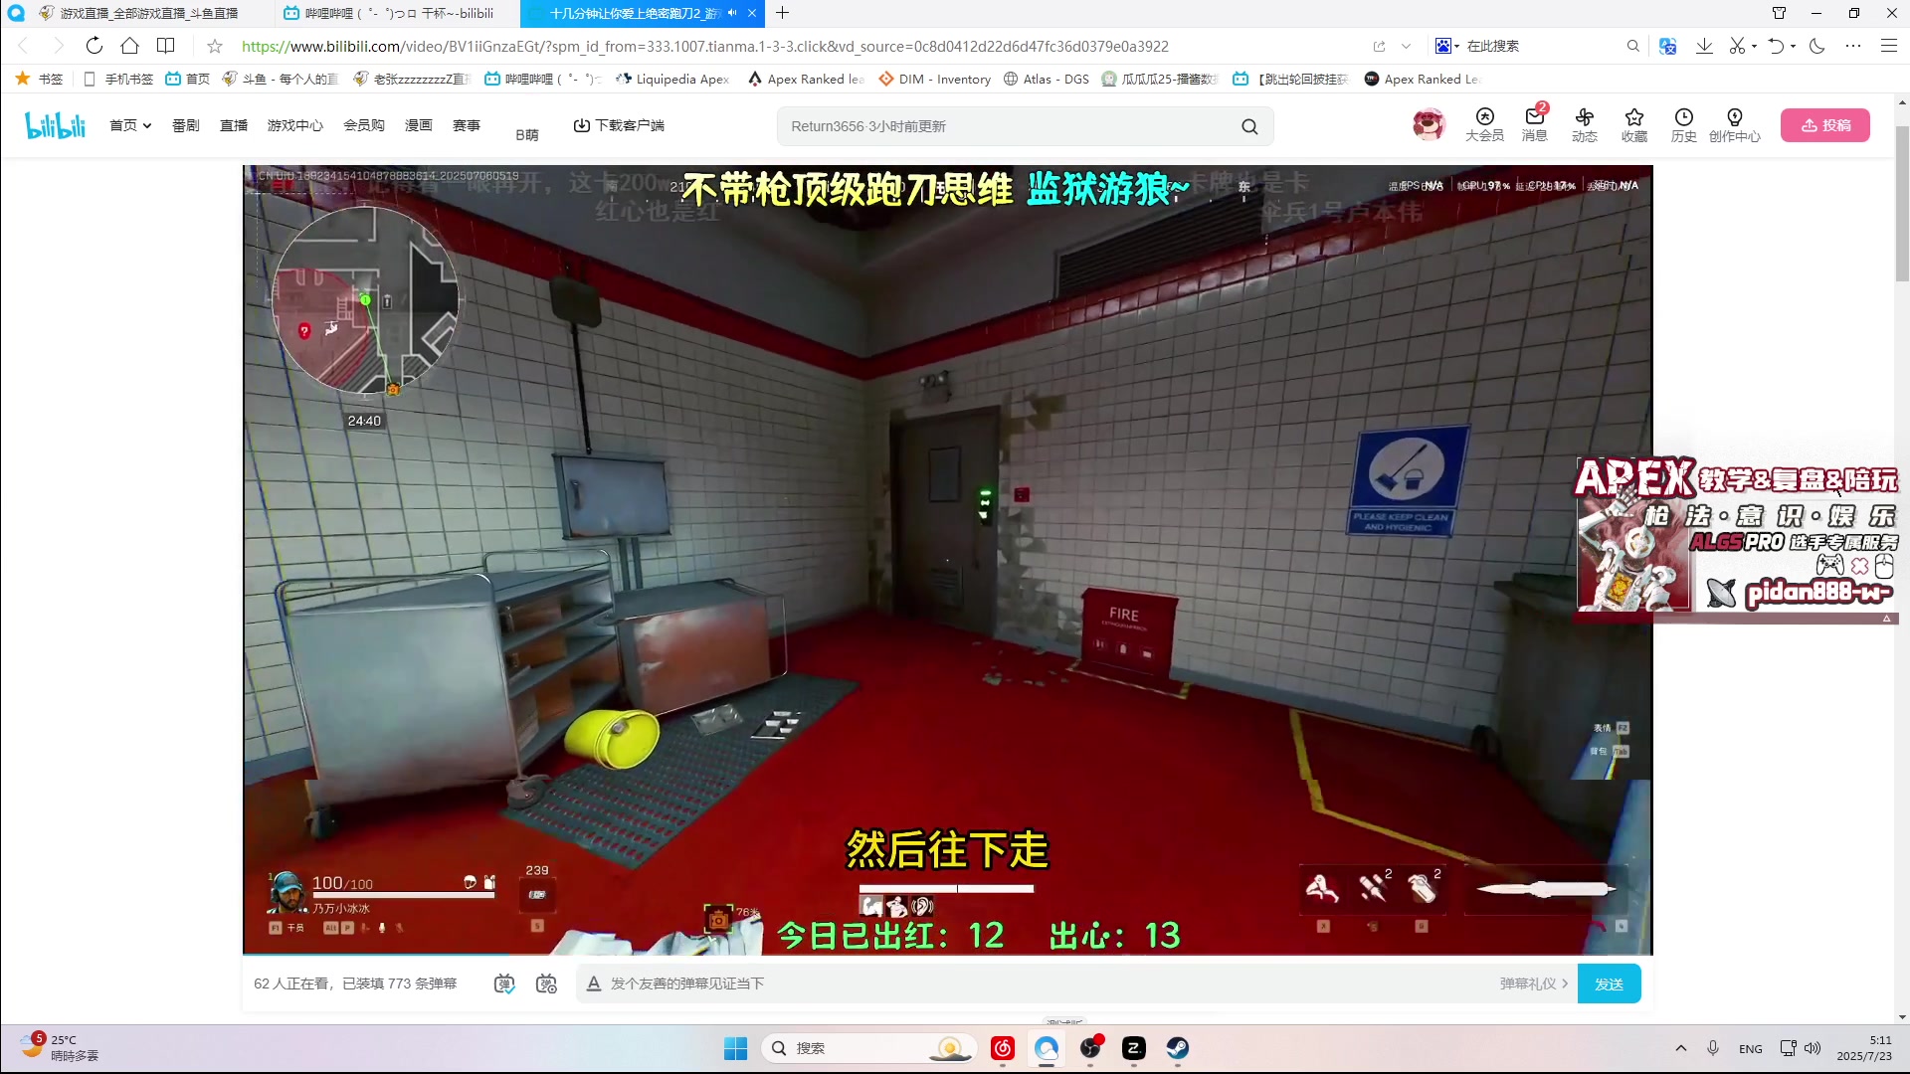Open Liquipedia Apex bookmark
This screenshot has height=1074, width=1910.
(672, 79)
